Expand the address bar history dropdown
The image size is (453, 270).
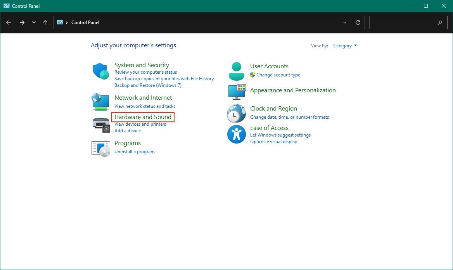tap(345, 22)
